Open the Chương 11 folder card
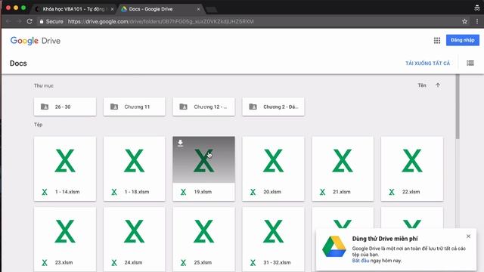The image size is (484, 272). [x=135, y=107]
